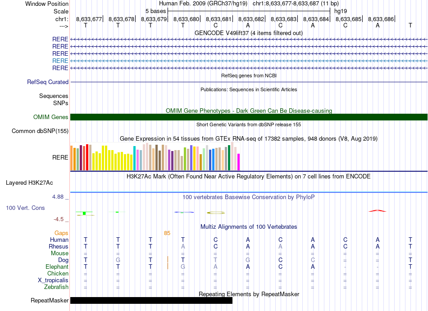The image size is (428, 311).
Task: Select the light-blue RERE transcript label
Action: (x=60, y=61)
